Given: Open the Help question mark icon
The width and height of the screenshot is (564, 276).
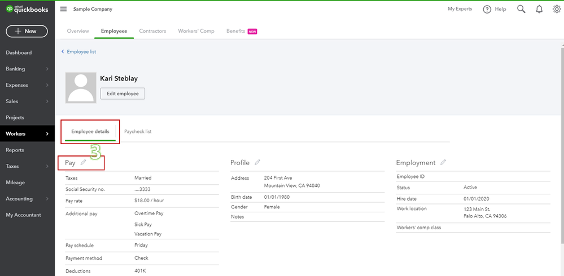Looking at the screenshot, I should pos(487,10).
